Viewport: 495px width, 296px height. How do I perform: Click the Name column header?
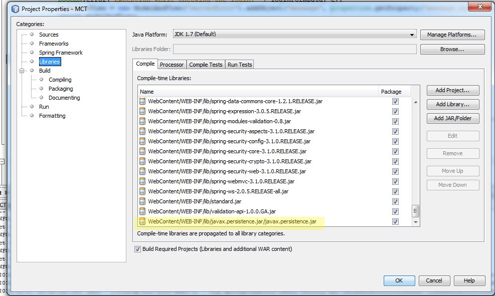click(258, 92)
